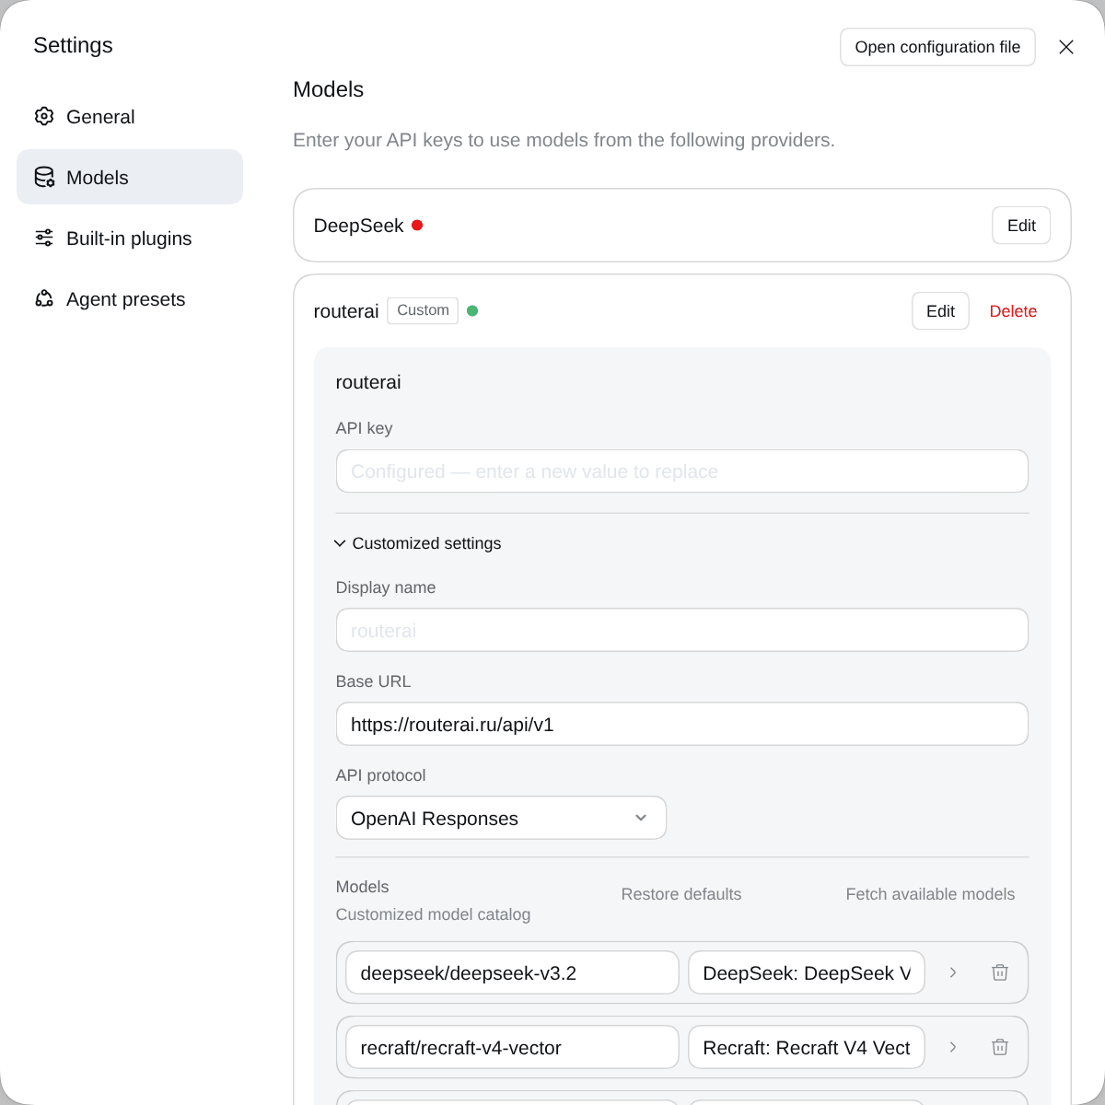Click Fetch available models
Viewport: 1105px width, 1105px height.
pyautogui.click(x=930, y=894)
